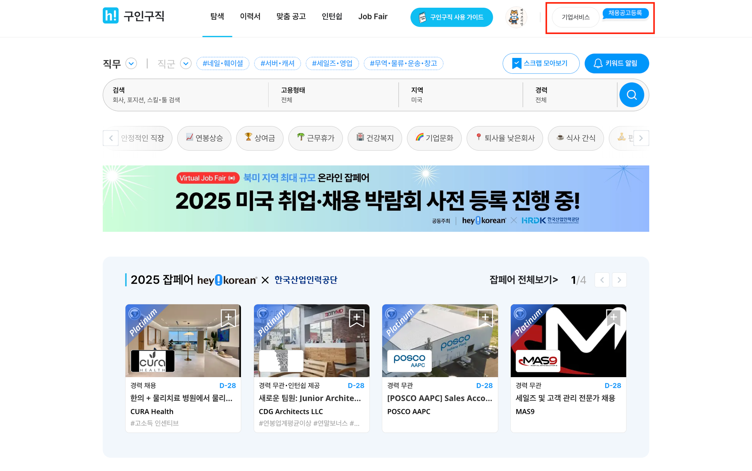Open the 지역 filter dropdown
The height and width of the screenshot is (471, 752).
461,95
